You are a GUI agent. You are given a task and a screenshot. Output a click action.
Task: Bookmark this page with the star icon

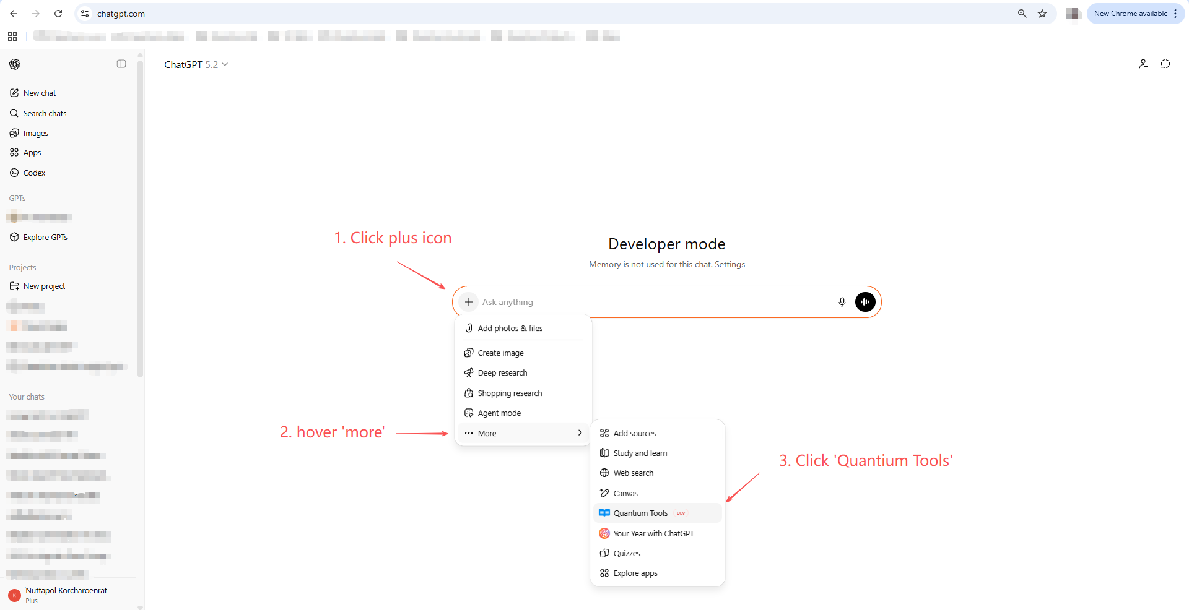1042,14
